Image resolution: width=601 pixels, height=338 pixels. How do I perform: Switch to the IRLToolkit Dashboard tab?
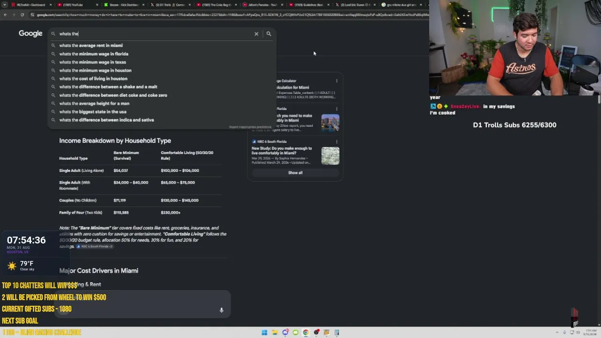31,5
